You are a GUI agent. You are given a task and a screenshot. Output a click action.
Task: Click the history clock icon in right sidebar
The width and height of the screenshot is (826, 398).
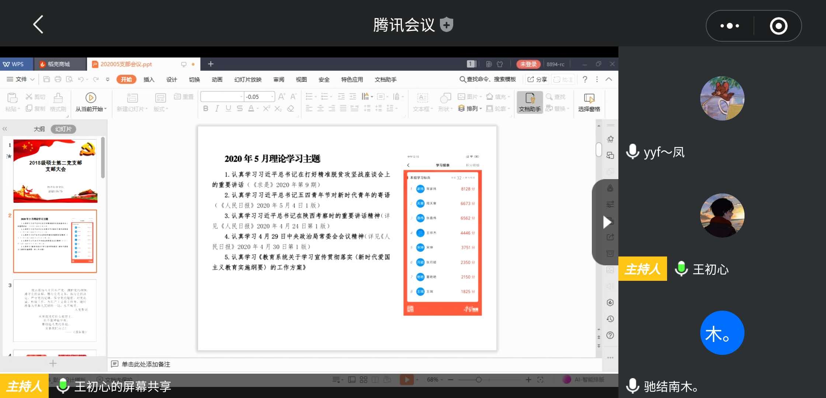(610, 319)
